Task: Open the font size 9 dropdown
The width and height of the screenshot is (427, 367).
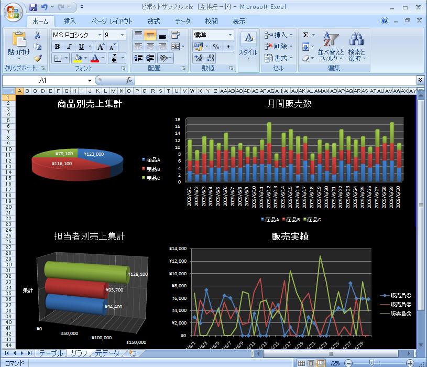Action: 122,35
